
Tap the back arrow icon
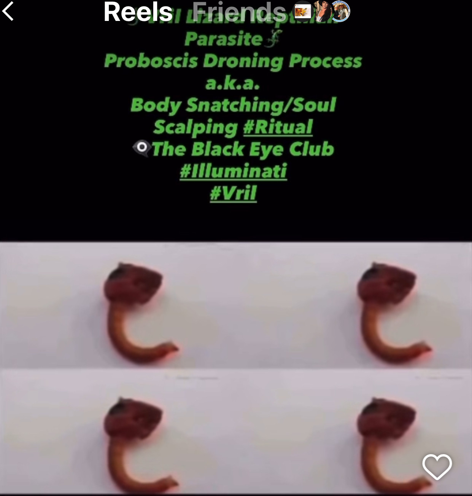[8, 11]
